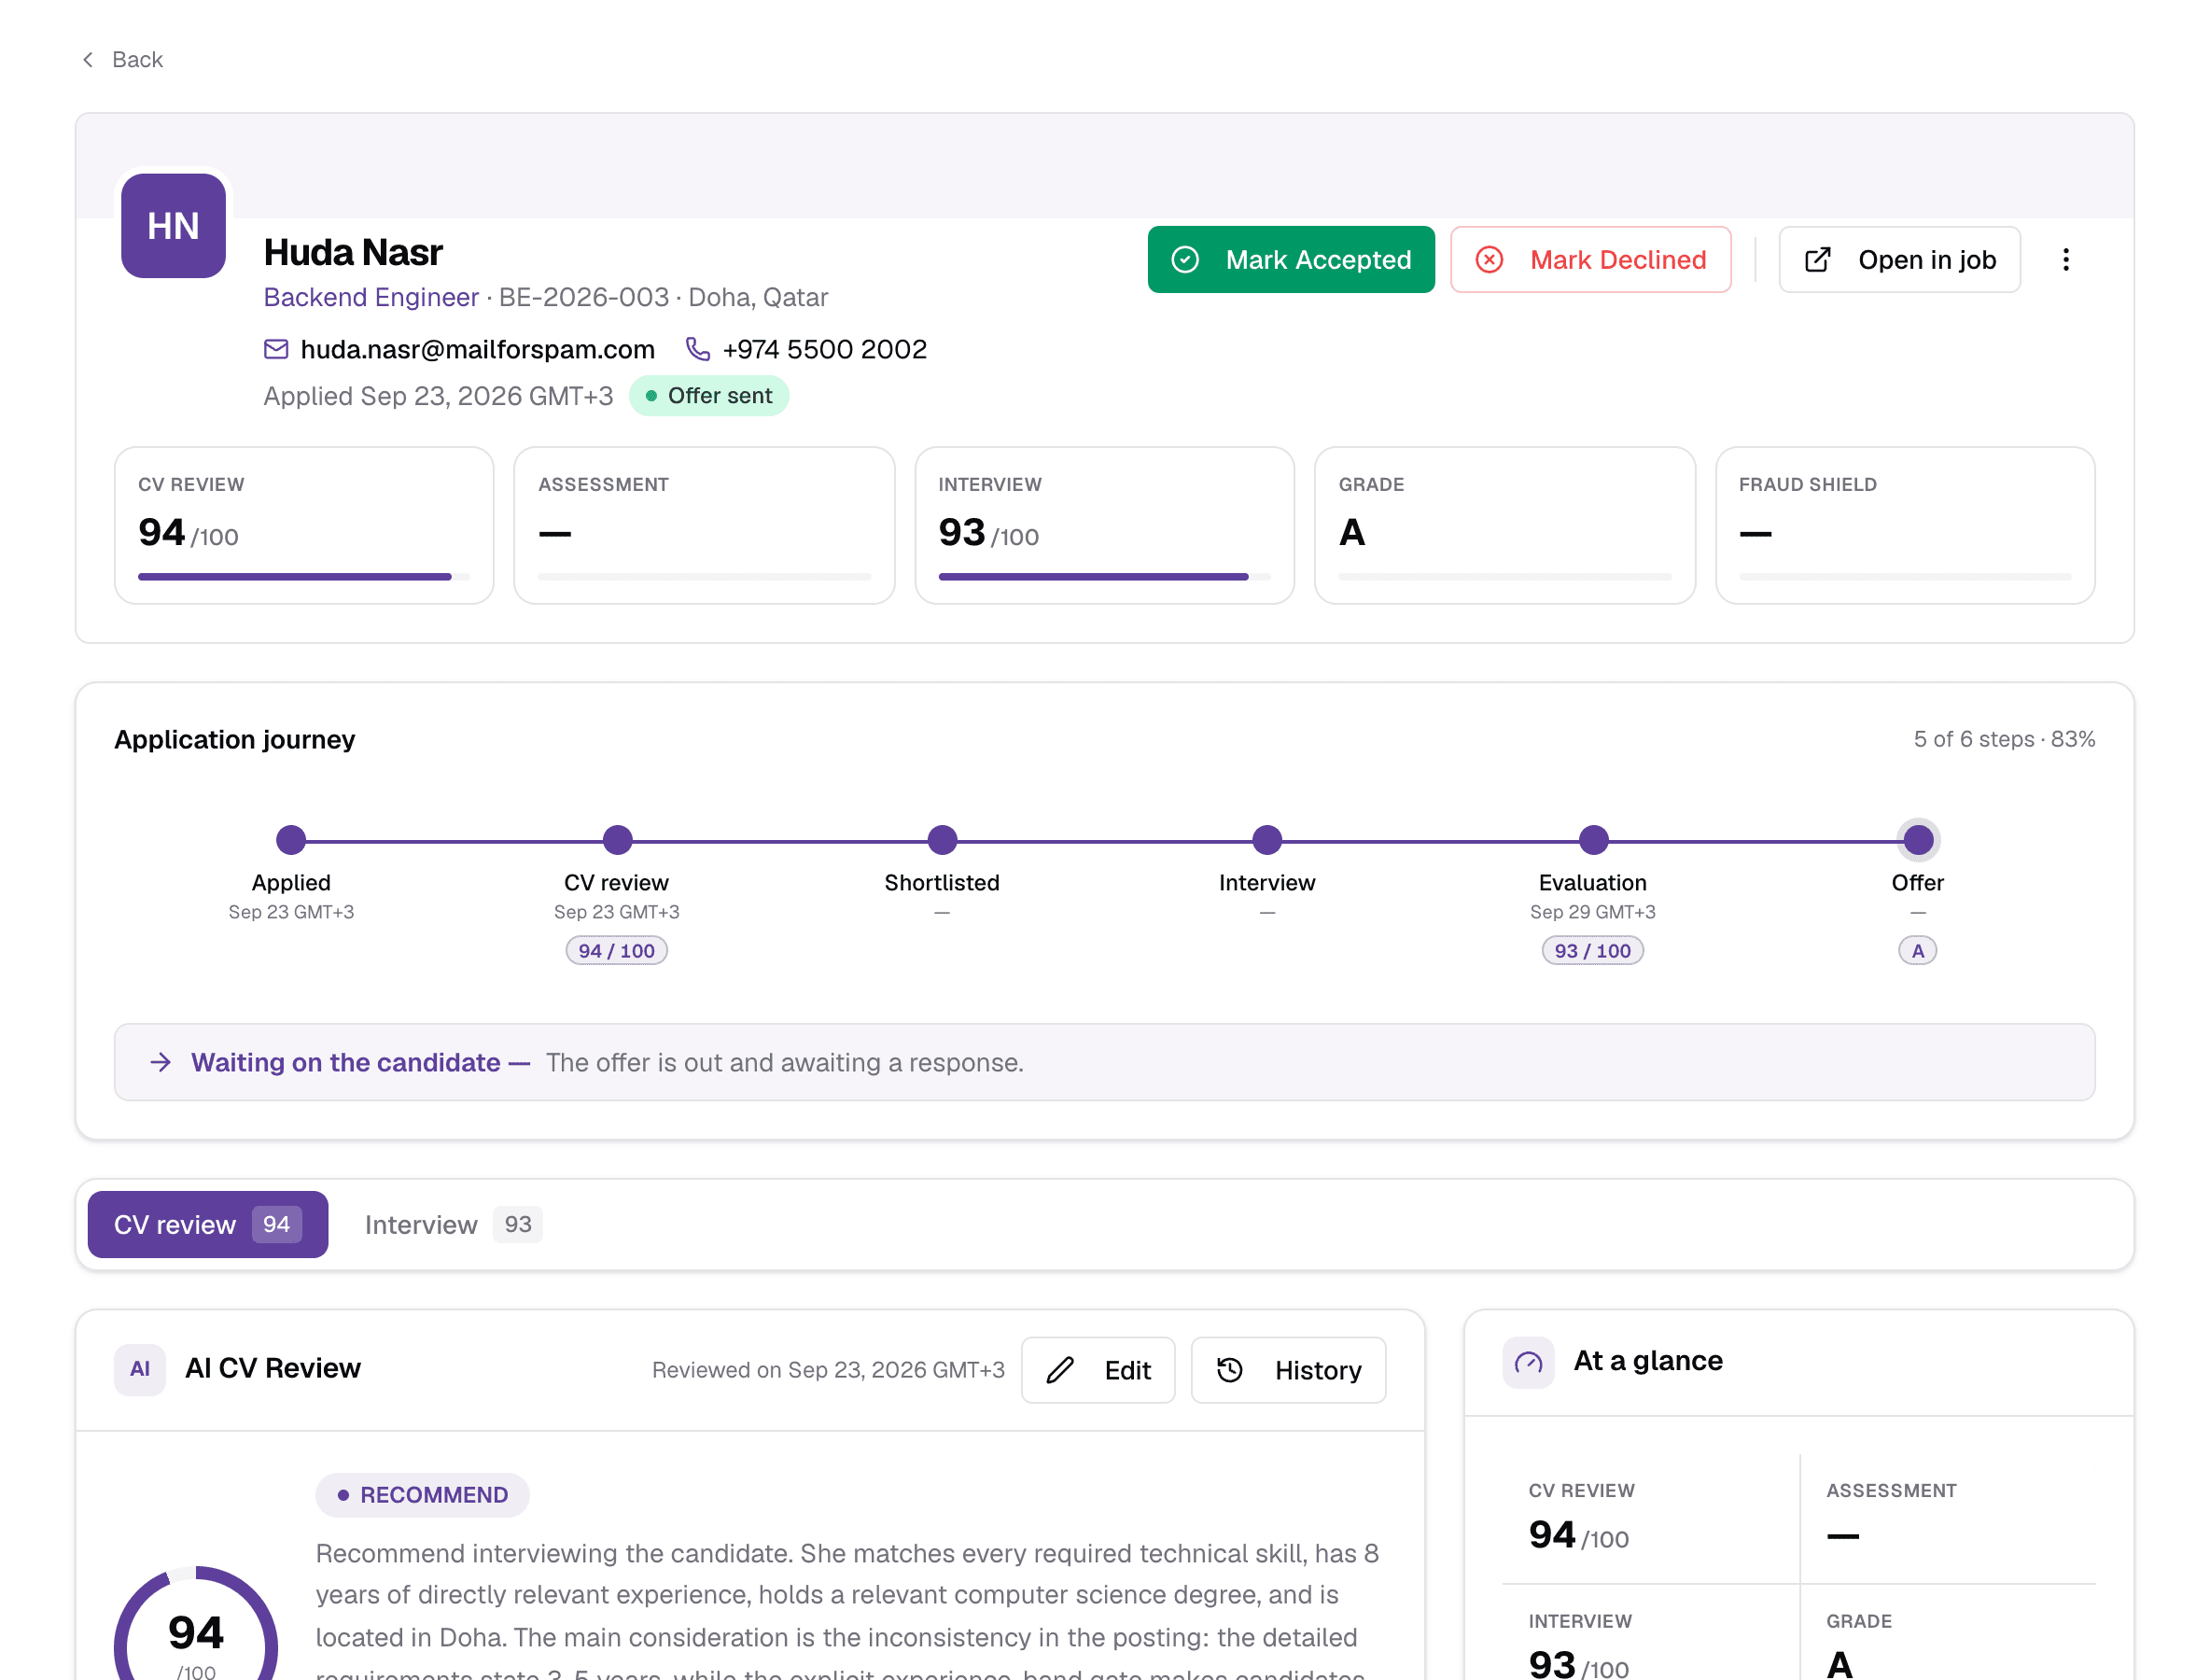Open candidate in job view
The height and width of the screenshot is (1680, 2210).
click(1899, 259)
